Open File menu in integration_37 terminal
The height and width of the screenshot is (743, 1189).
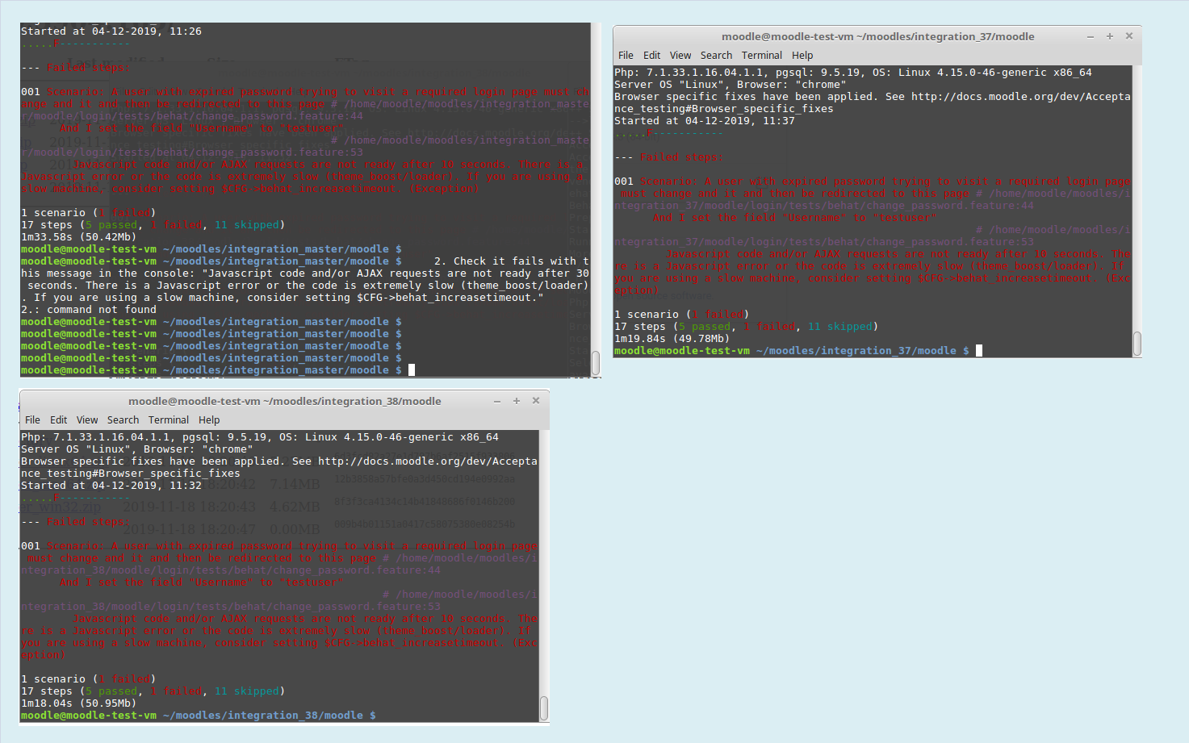tap(626, 56)
